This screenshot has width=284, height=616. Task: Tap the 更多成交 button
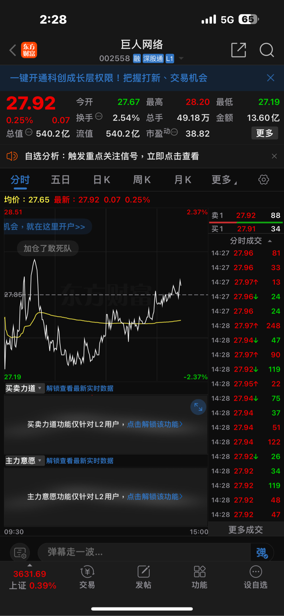[x=246, y=530]
